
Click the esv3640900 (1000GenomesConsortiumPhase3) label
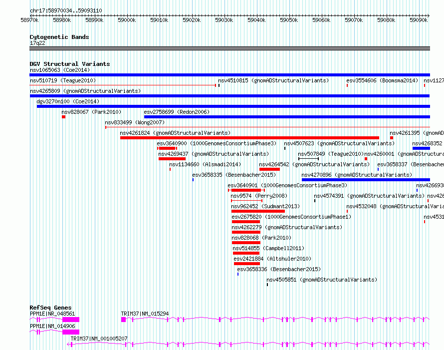click(217, 143)
